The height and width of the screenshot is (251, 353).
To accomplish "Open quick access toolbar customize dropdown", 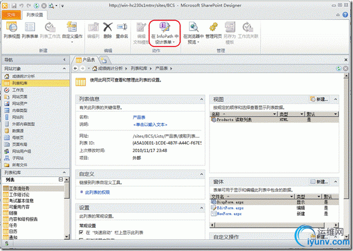I will (62, 6).
